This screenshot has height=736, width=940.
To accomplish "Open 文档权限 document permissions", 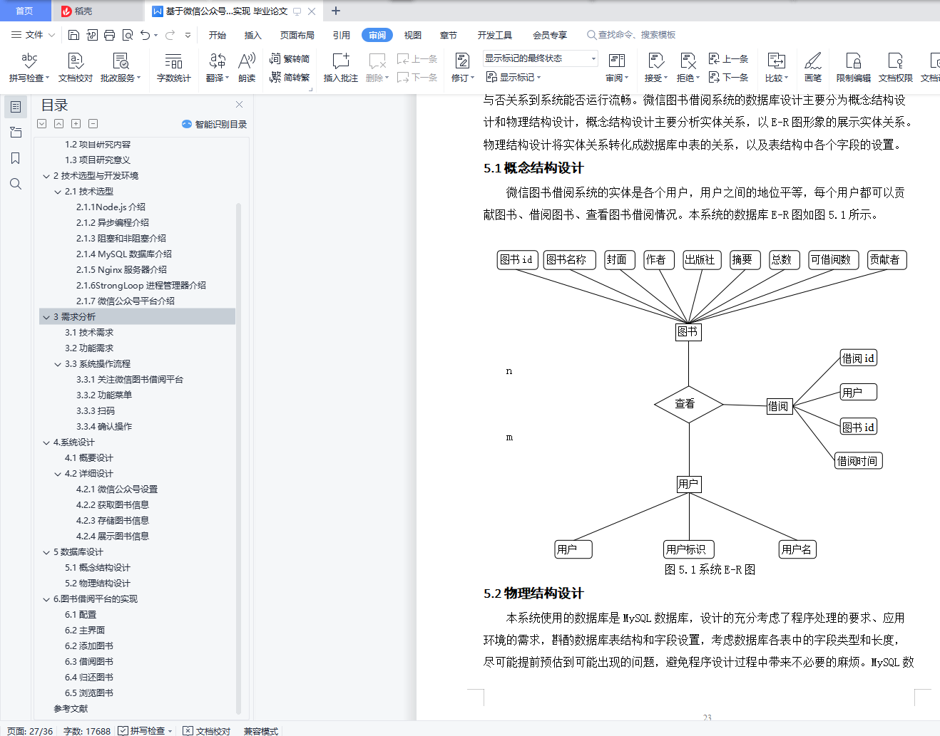I will coord(896,68).
